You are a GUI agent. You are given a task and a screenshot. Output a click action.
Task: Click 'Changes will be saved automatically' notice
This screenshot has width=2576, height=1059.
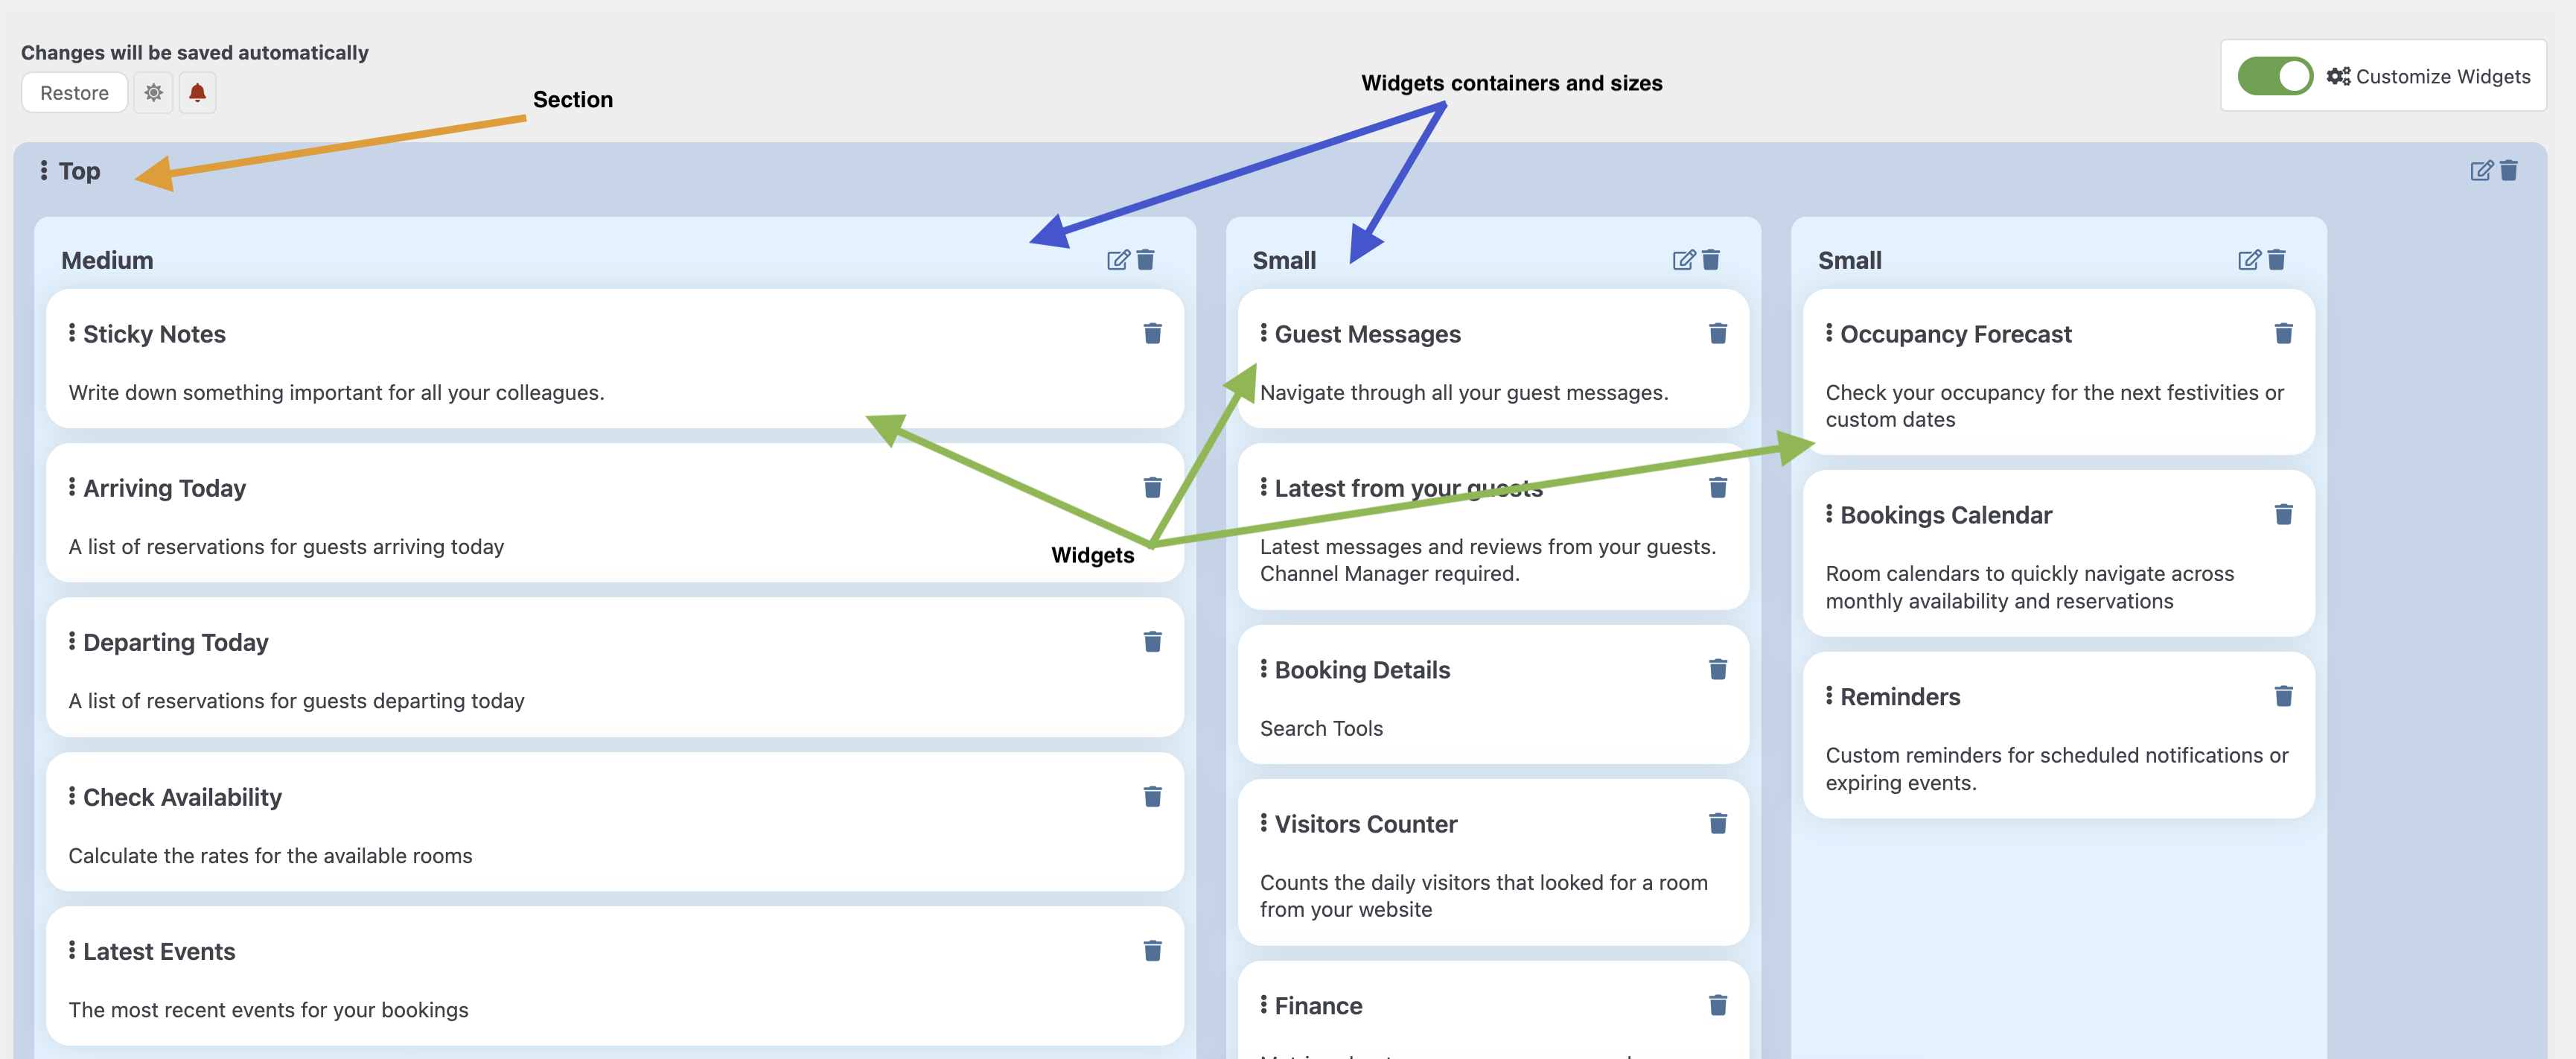[x=195, y=52]
